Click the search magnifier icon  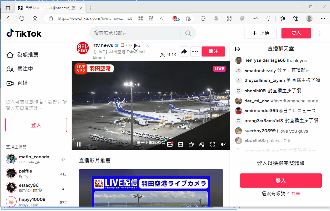pos(188,33)
